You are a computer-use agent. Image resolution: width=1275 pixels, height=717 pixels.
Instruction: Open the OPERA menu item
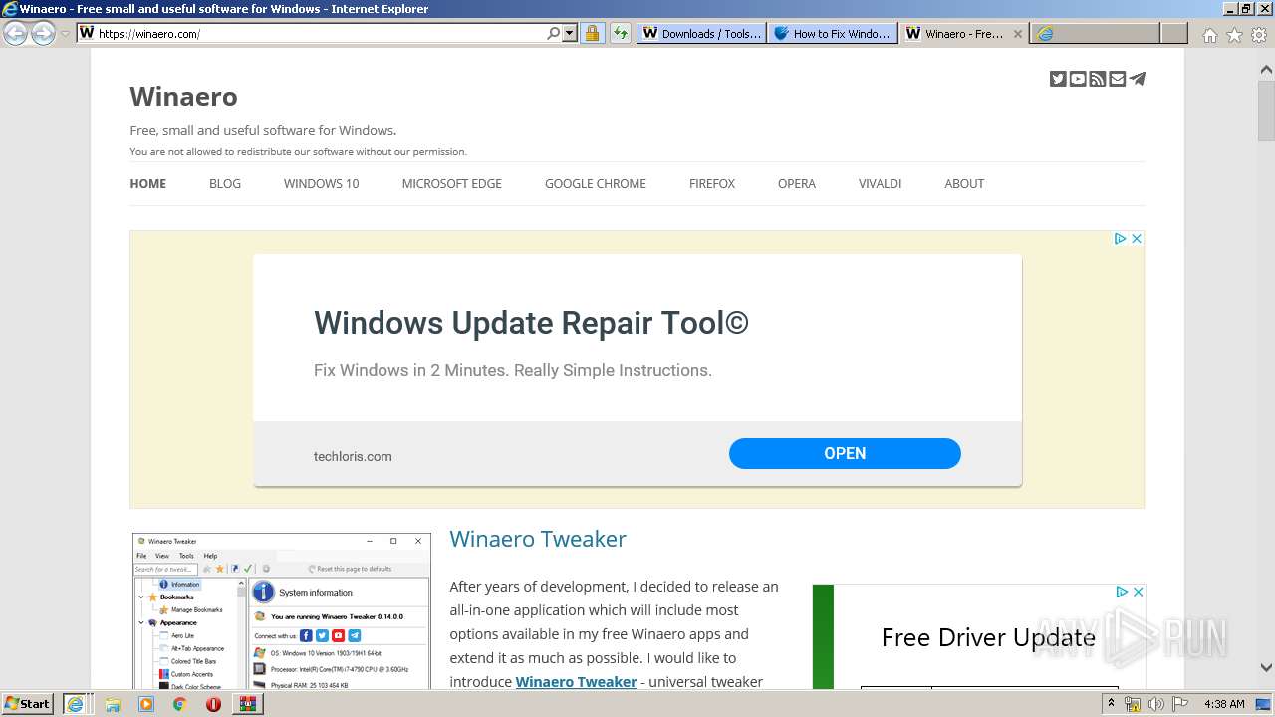[x=797, y=183]
